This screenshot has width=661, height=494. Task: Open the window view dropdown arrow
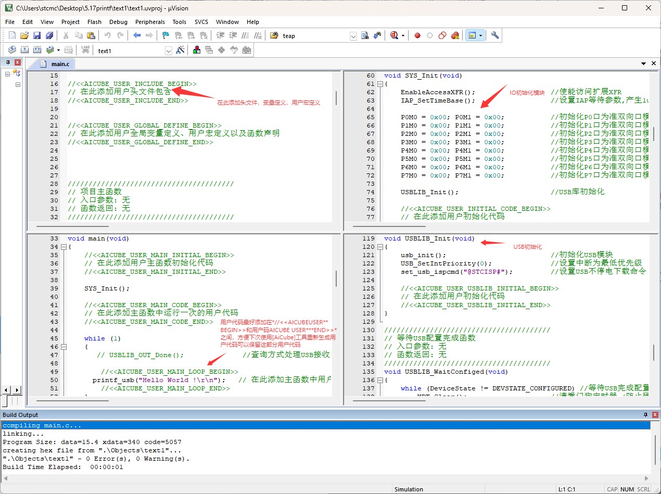click(x=480, y=35)
